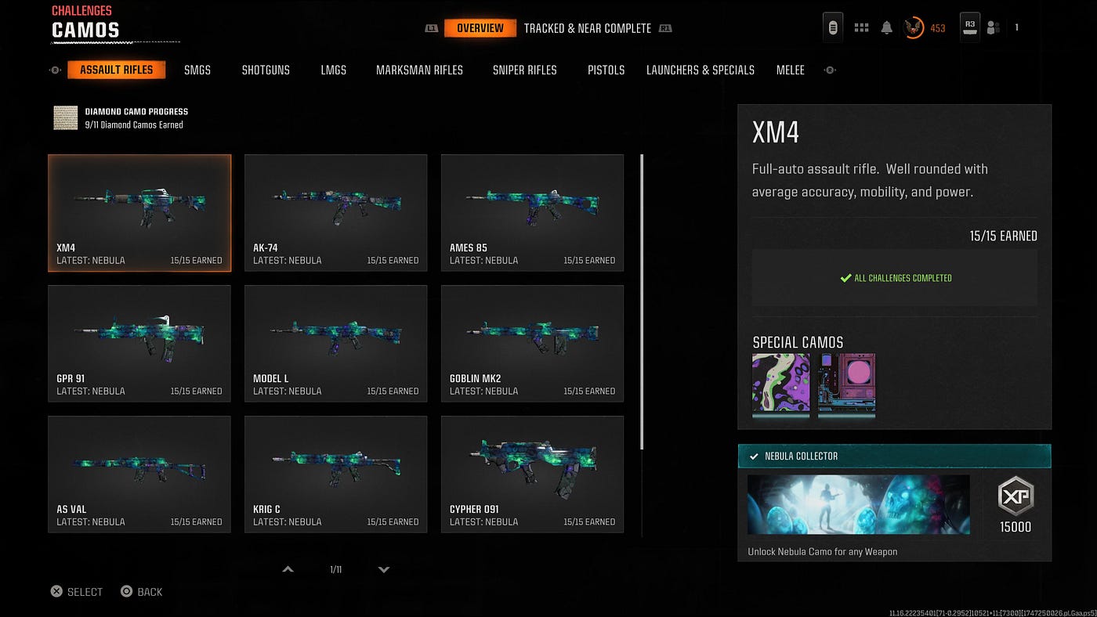Screen dimensions: 1097x617
Task: Click the category-left icon before Assault Rifles
Action: click(x=55, y=70)
